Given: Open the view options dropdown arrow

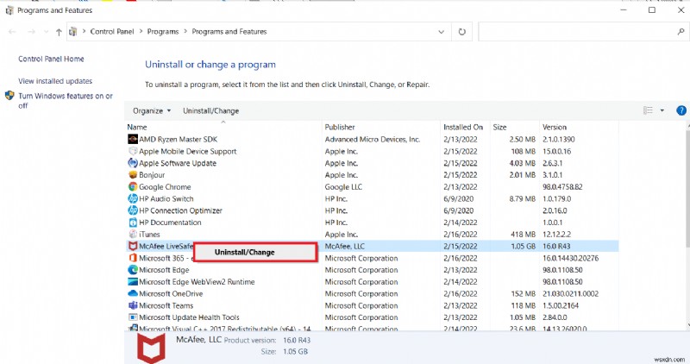Looking at the screenshot, I should (x=662, y=110).
